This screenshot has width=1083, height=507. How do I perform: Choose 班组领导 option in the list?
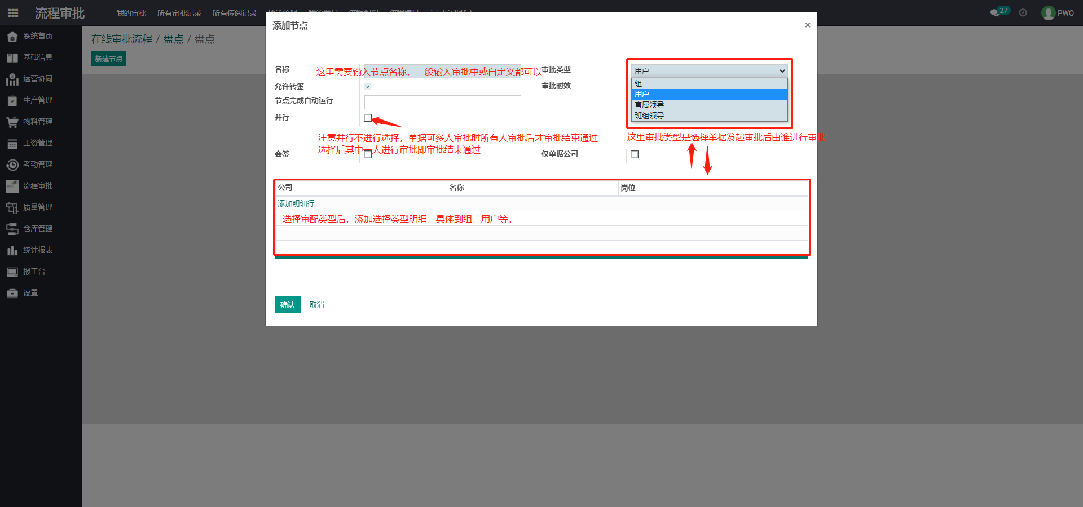649,115
